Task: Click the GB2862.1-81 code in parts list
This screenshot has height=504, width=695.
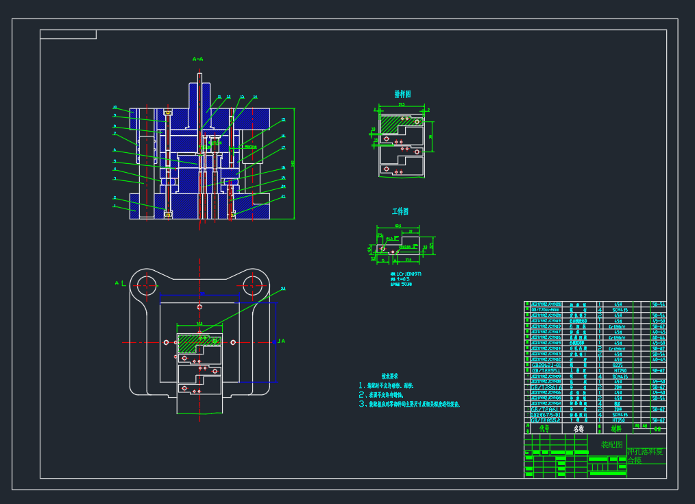Action: (546, 365)
